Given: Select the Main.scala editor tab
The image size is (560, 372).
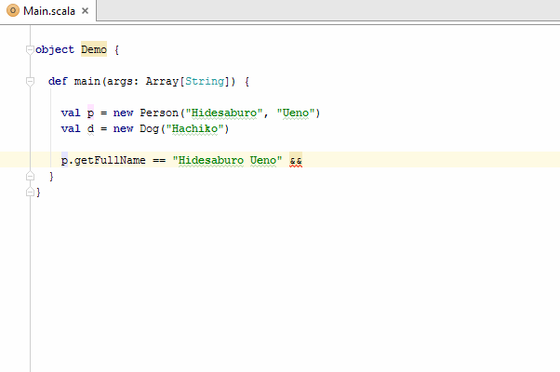Looking at the screenshot, I should [47, 11].
